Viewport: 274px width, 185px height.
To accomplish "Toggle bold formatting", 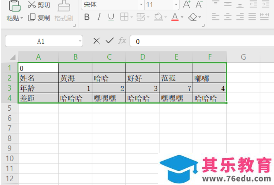I will coord(87,17).
